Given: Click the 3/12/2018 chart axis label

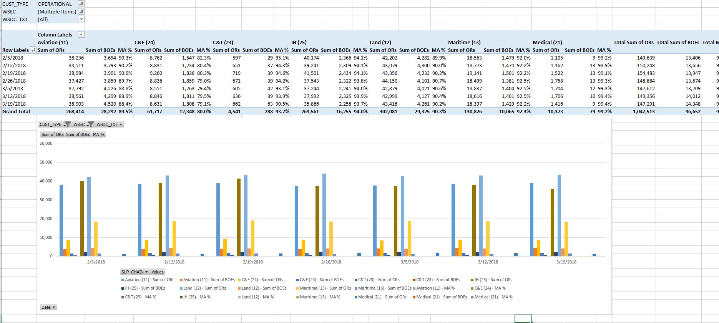Looking at the screenshot, I should 488,262.
